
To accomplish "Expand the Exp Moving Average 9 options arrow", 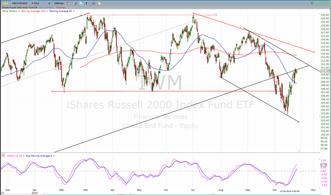I will pyautogui.click(x=54, y=156).
